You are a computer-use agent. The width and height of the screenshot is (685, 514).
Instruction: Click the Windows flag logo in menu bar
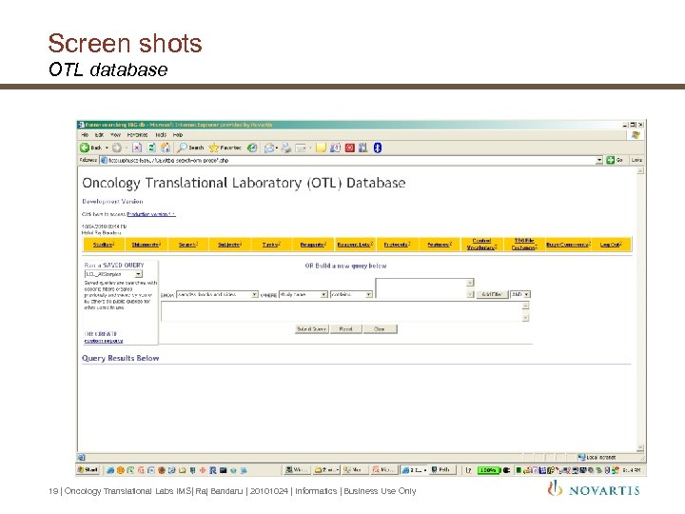pos(636,135)
